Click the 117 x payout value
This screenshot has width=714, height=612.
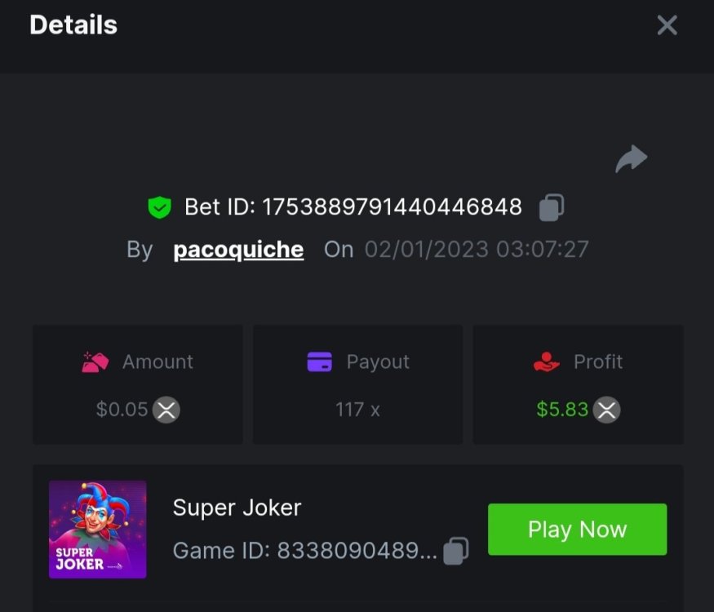pos(357,410)
